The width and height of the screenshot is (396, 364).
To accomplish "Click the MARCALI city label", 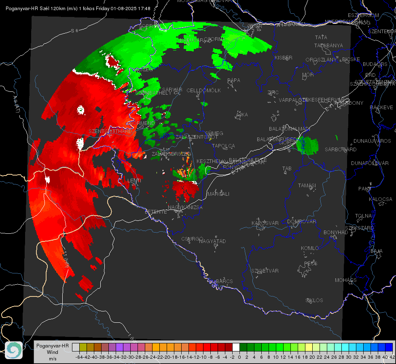I will click(x=218, y=194).
